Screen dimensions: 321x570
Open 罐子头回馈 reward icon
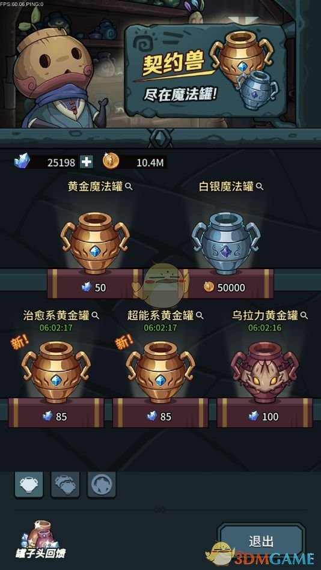coord(40,539)
